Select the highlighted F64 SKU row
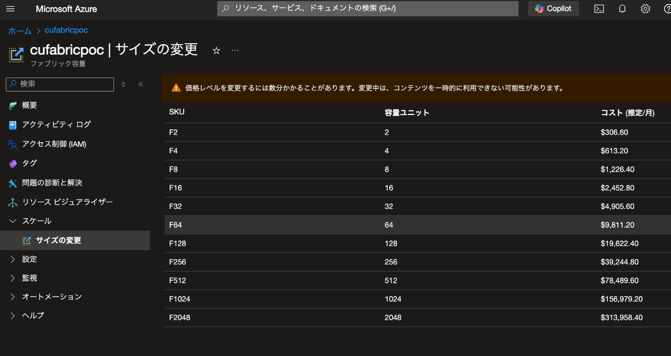This screenshot has height=356, width=671. click(417, 225)
